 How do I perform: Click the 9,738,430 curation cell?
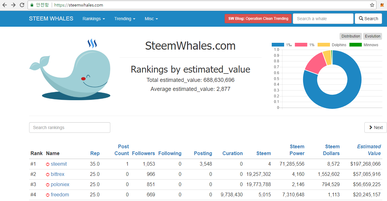click(x=232, y=195)
